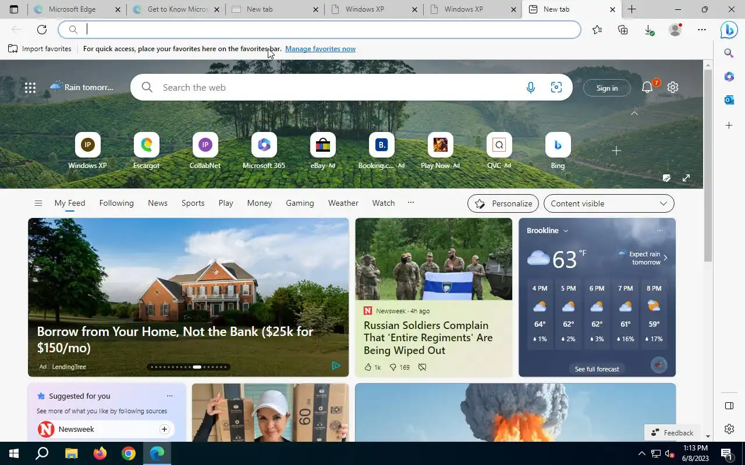Open notifications bell icon
The image size is (745, 465).
647,88
